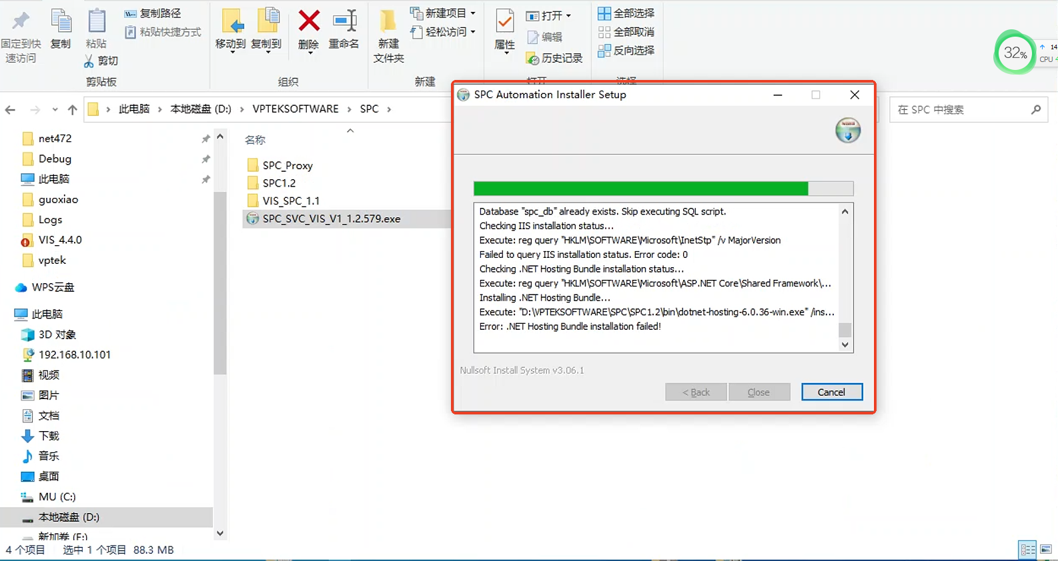Click SPC breadcrumb segment

(369, 109)
